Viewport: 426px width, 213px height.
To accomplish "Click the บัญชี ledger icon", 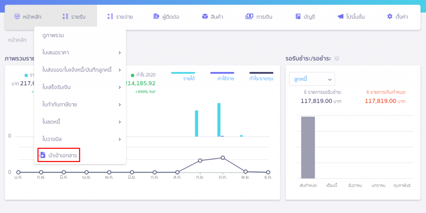I will click(x=298, y=17).
